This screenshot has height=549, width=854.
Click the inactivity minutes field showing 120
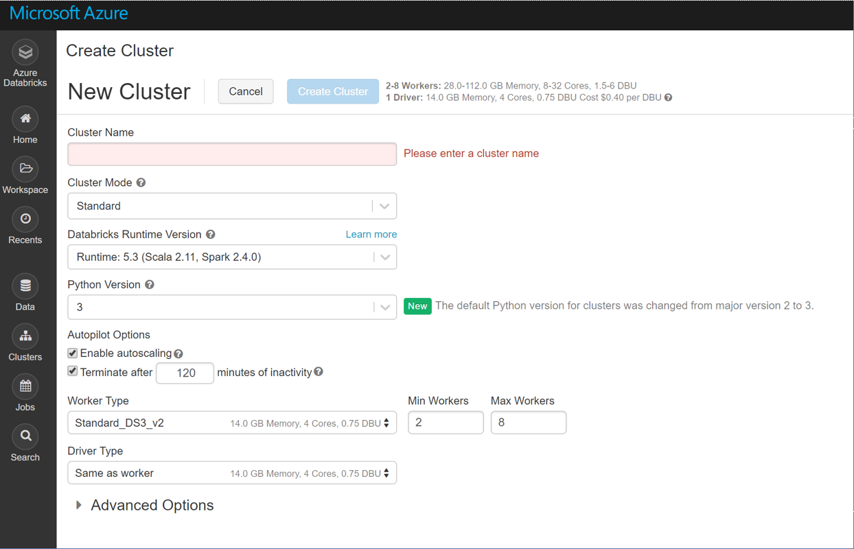pos(185,373)
